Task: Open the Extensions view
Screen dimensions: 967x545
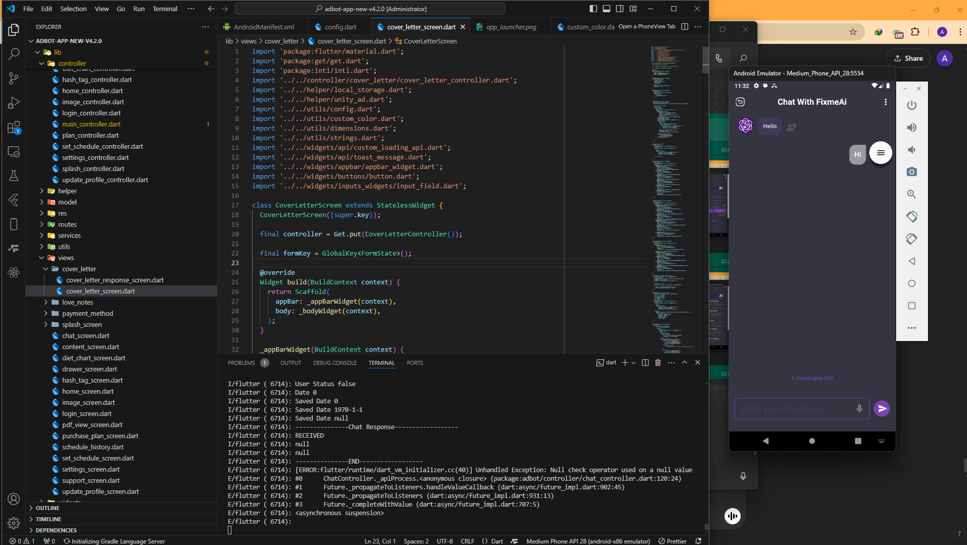Action: [x=14, y=128]
